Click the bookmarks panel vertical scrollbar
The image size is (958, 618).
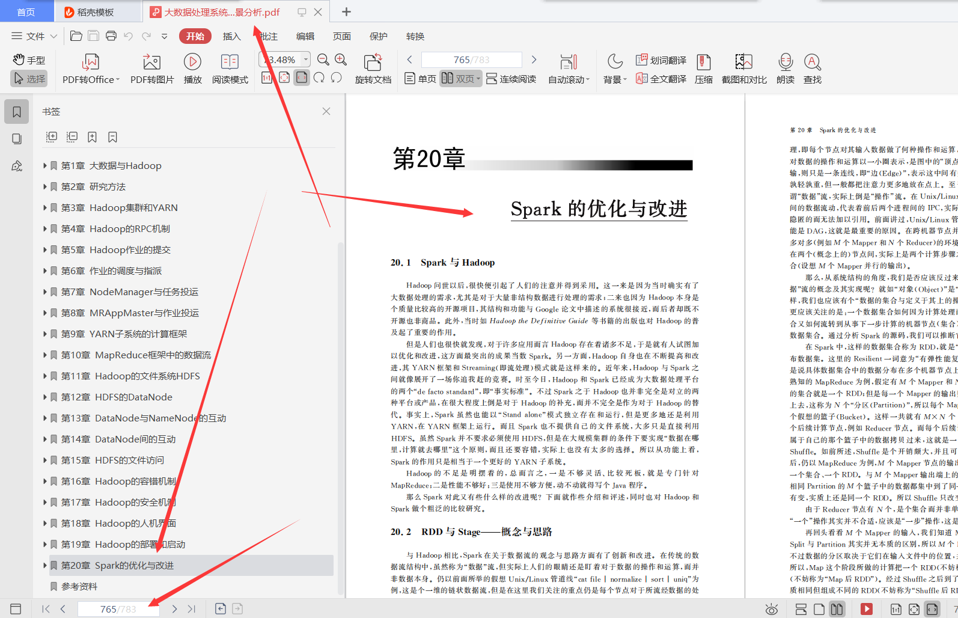tap(341, 418)
